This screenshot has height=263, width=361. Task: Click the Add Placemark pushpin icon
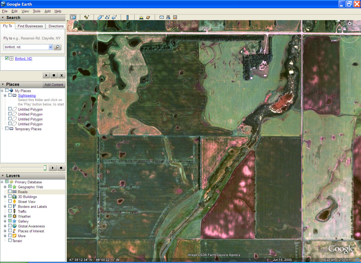tap(87, 17)
